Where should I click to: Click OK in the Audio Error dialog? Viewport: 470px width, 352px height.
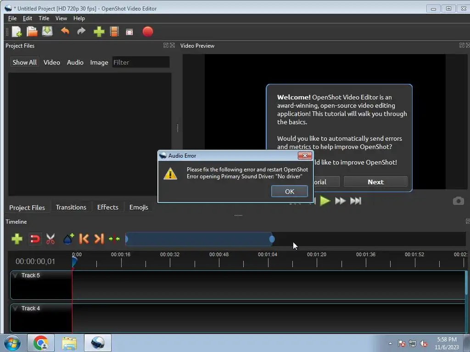pyautogui.click(x=290, y=192)
